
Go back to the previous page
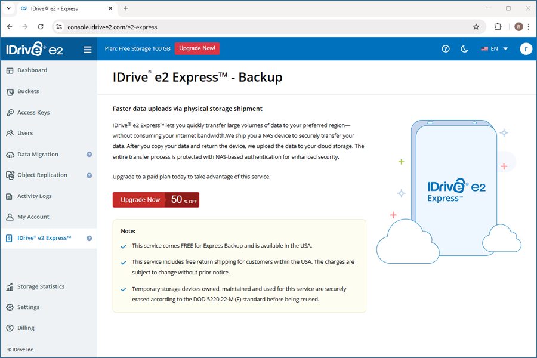[x=10, y=27]
